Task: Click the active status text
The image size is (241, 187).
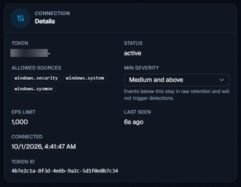Action: click(x=133, y=53)
